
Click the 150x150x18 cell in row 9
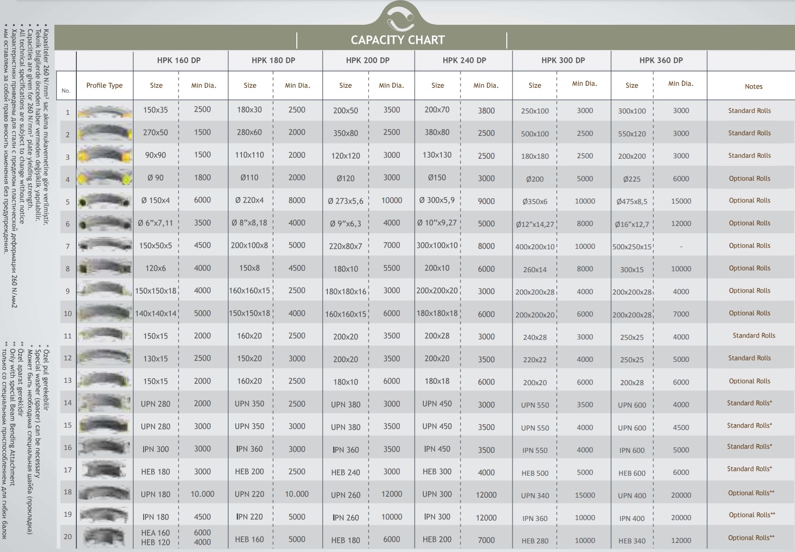tap(156, 291)
